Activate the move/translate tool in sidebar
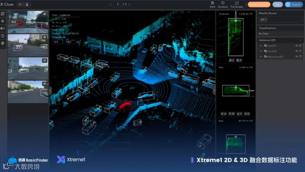This screenshot has height=172, width=305. pos(3,21)
